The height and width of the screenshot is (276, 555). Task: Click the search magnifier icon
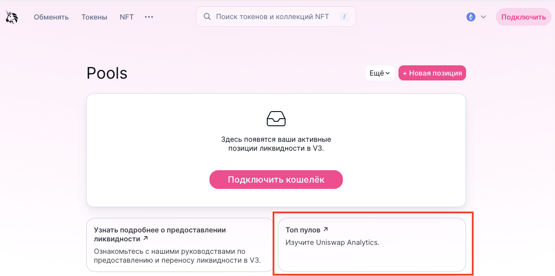point(207,17)
